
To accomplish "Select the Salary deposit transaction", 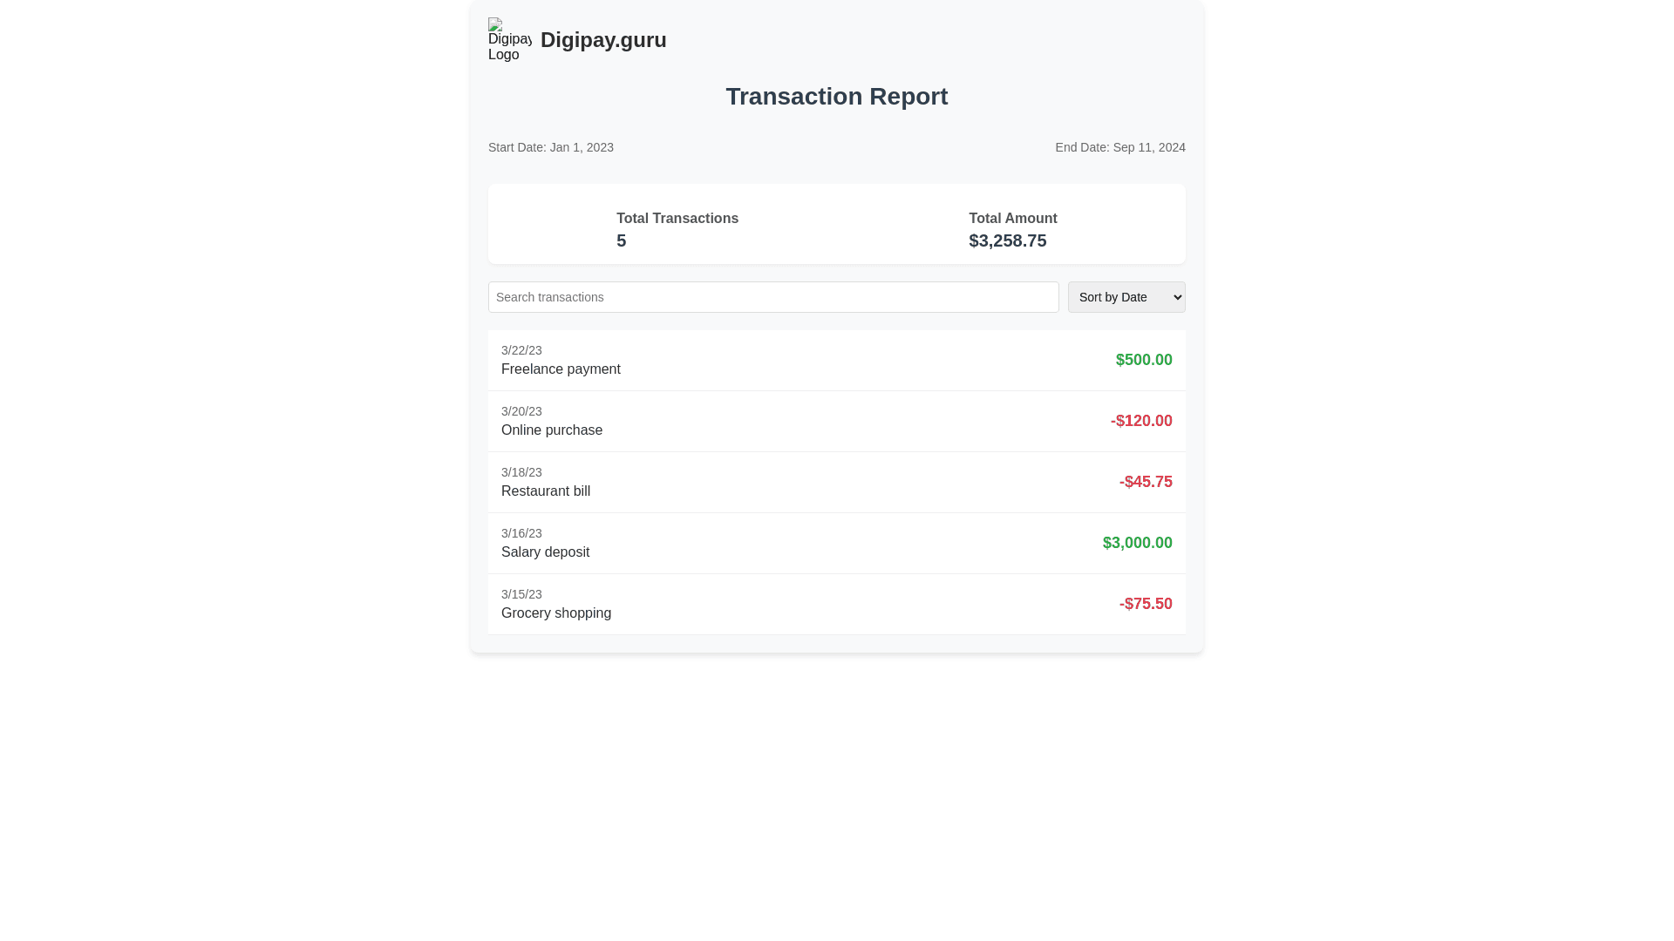I will (x=545, y=552).
